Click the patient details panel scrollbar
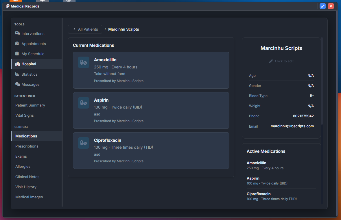Screen dimensions: 341x220 pyautogui.click(x=322, y=81)
